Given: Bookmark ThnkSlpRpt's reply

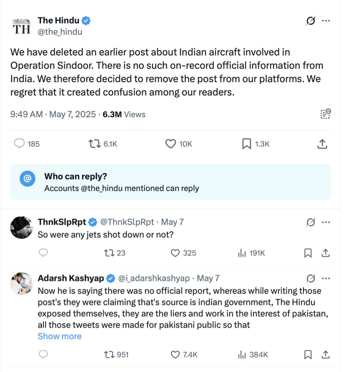Looking at the screenshot, I should 308,253.
